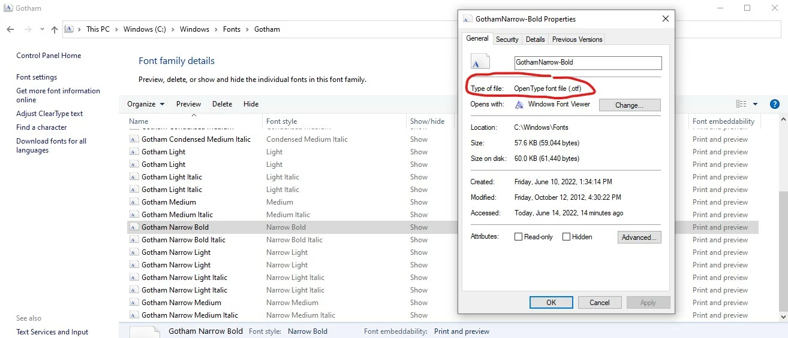Viewport: 788px width, 338px height.
Task: Click the Gotham Narrow Bold Italic file icon
Action: (134, 240)
